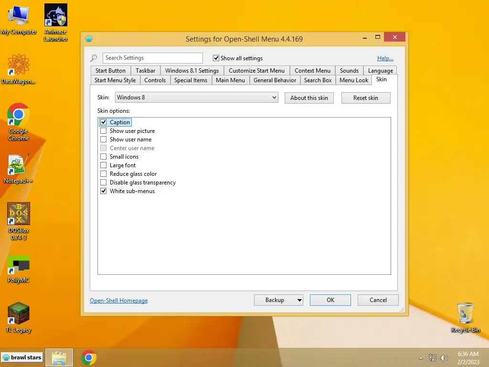The width and height of the screenshot is (489, 367).
Task: Open the Controls tab
Action: coord(155,80)
